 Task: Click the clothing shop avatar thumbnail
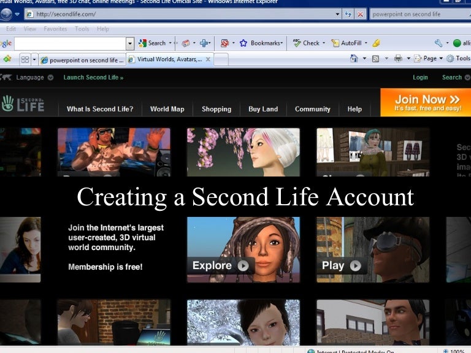pos(373,152)
